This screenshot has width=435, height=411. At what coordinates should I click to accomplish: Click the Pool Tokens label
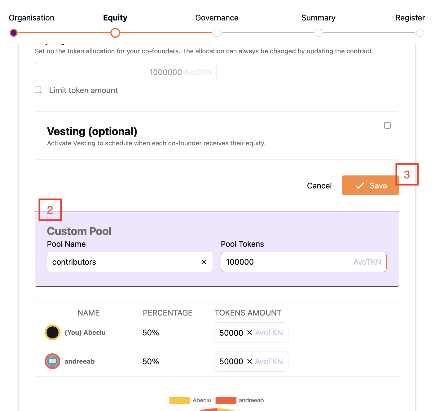click(242, 244)
